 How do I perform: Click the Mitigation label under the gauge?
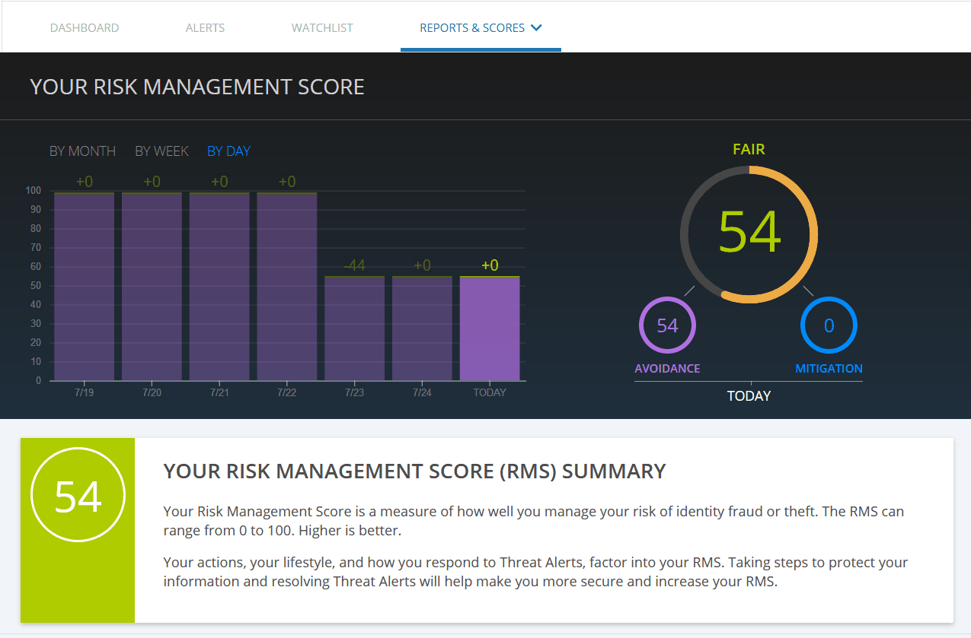pyautogui.click(x=829, y=369)
